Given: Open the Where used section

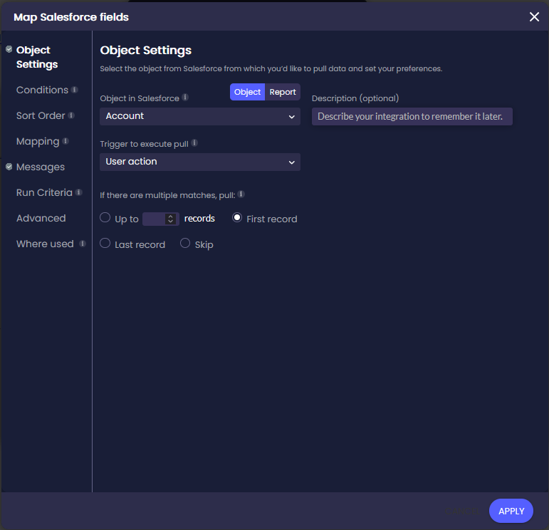Looking at the screenshot, I should pyautogui.click(x=45, y=244).
